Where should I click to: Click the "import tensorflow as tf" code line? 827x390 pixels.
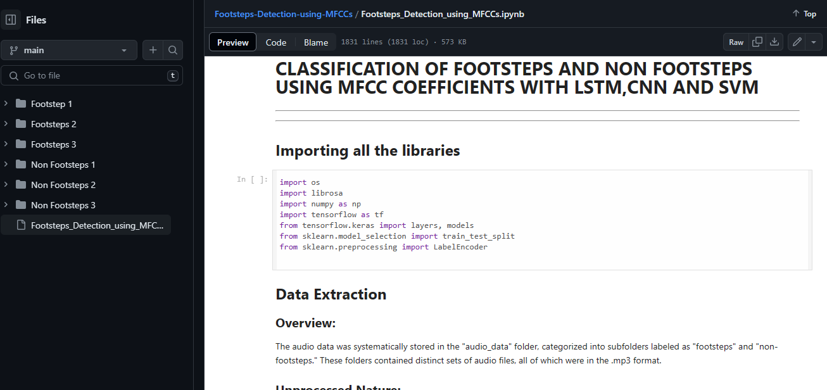pos(332,215)
